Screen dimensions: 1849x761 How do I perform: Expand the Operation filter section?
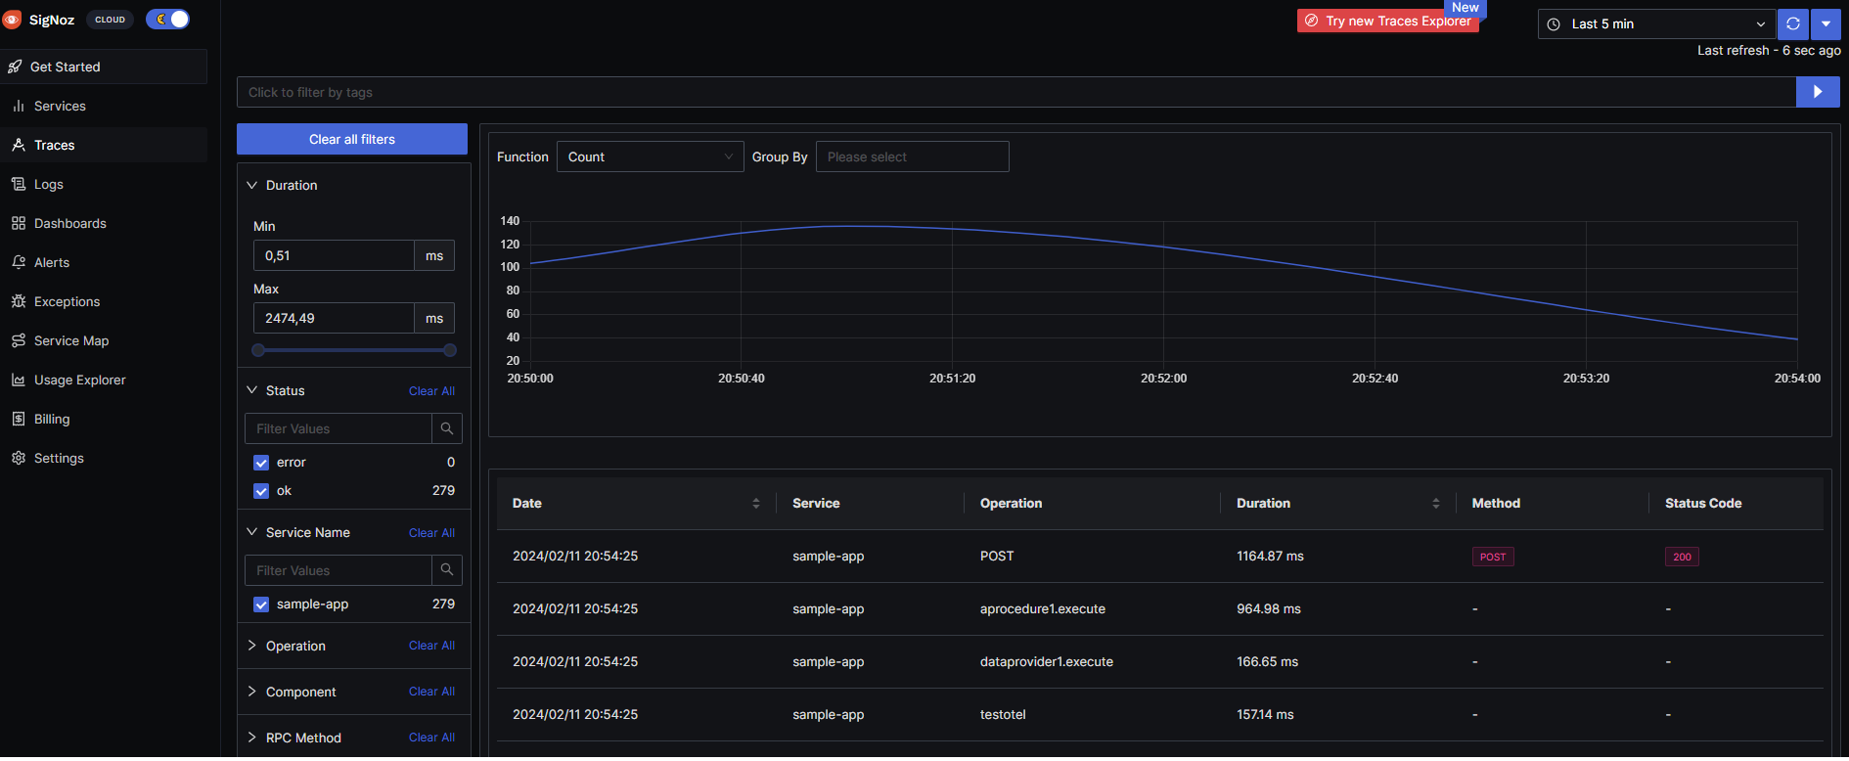(x=251, y=646)
